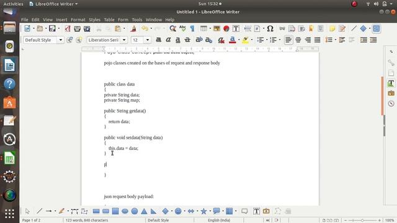Toggle Strikethrough formatting

click(x=187, y=40)
